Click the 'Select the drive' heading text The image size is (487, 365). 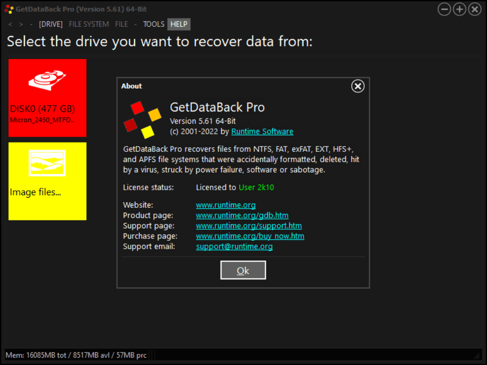click(160, 41)
